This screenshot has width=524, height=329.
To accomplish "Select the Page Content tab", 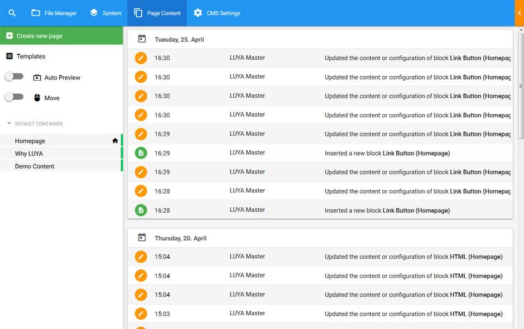I will click(x=157, y=13).
